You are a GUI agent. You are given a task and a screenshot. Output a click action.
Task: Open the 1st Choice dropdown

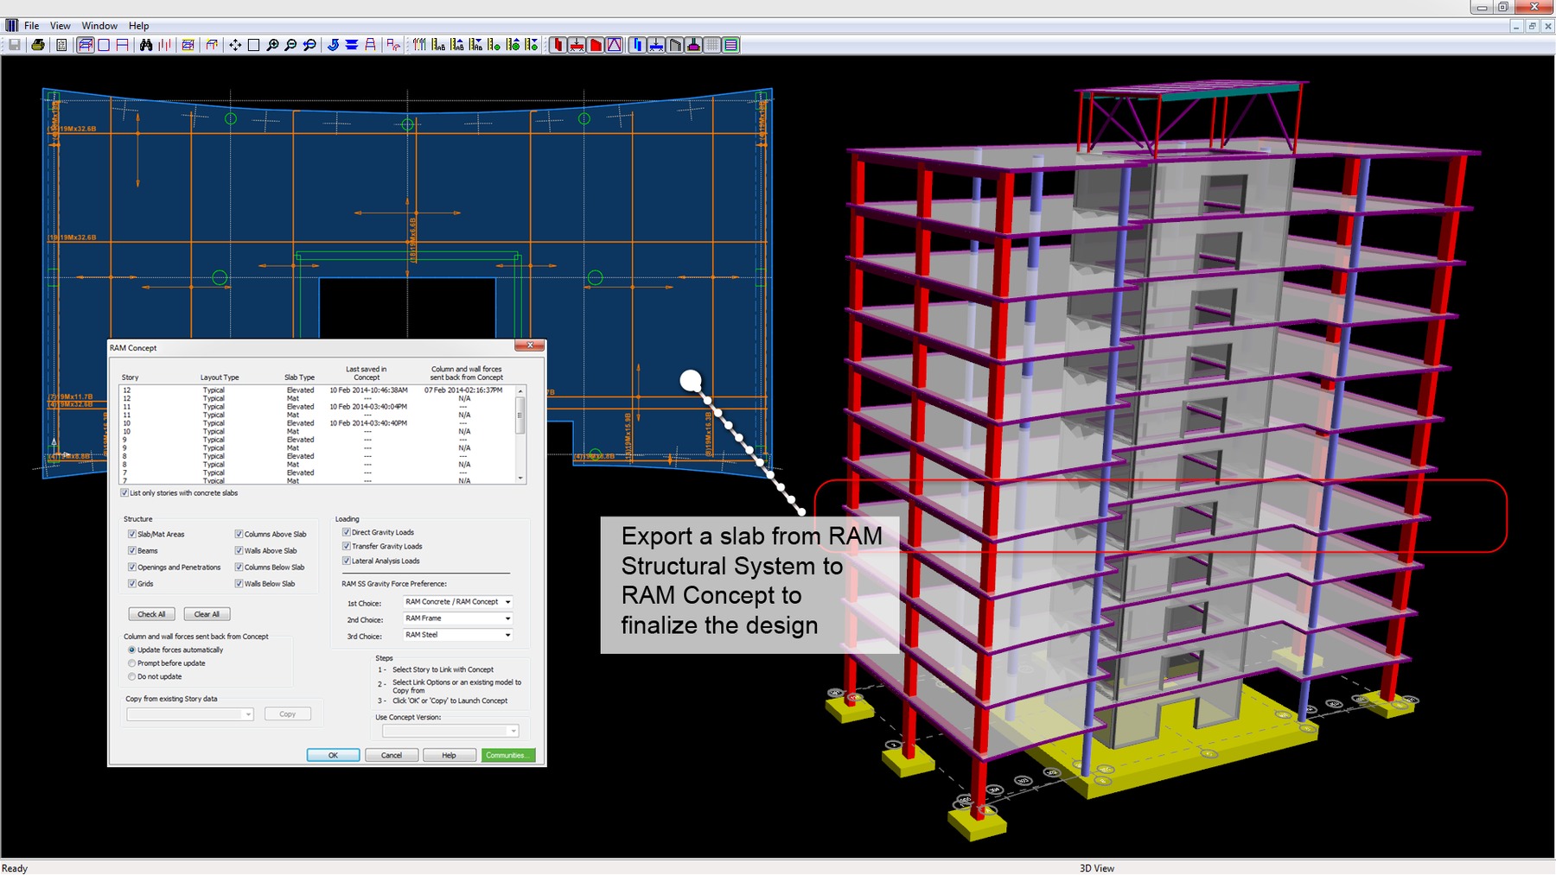click(x=507, y=602)
